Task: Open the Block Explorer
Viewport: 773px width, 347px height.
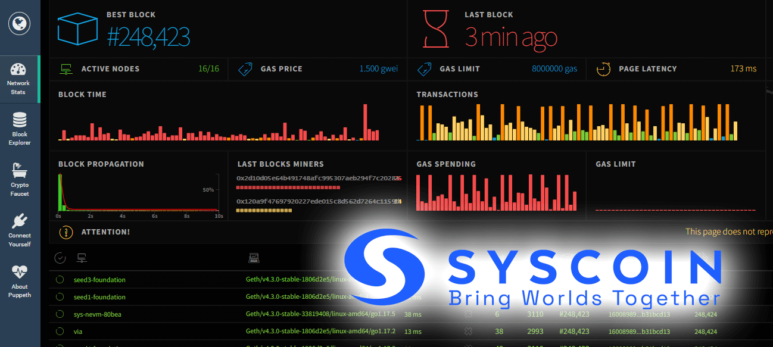Action: [20, 129]
